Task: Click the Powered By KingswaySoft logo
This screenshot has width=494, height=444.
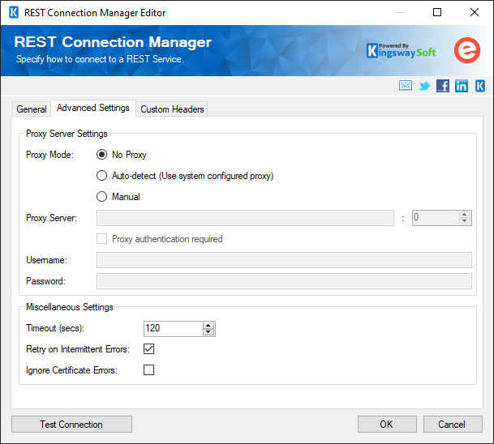Action: click(x=401, y=51)
